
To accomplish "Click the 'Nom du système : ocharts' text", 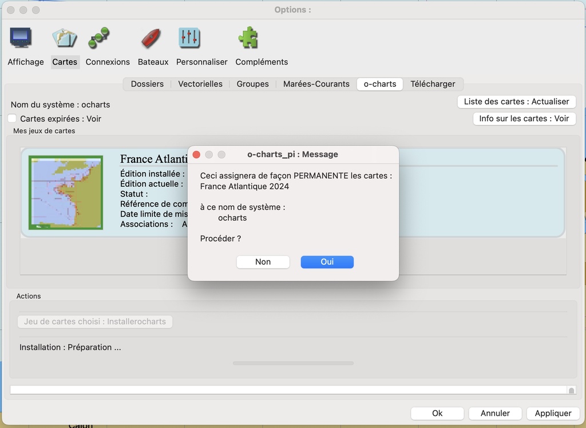I will pos(60,105).
